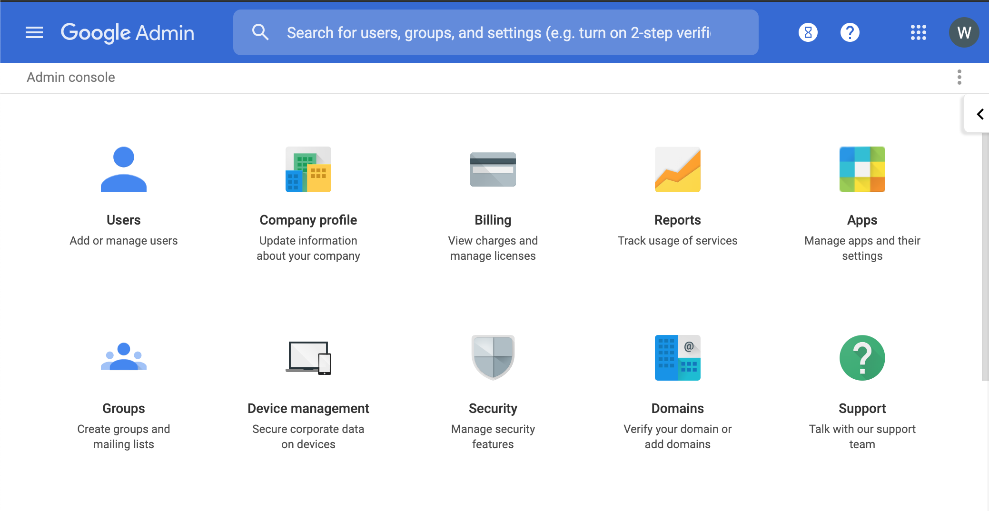This screenshot has width=989, height=511.
Task: Click the Google Admin logo
Action: (128, 33)
